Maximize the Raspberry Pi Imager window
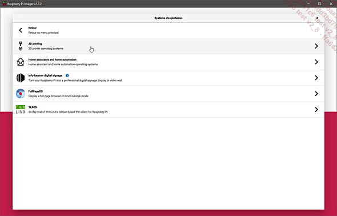 click(x=320, y=3)
